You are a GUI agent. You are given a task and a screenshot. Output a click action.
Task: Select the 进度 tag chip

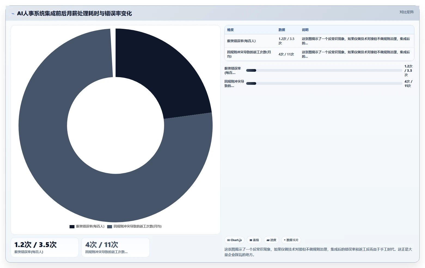click(x=271, y=240)
